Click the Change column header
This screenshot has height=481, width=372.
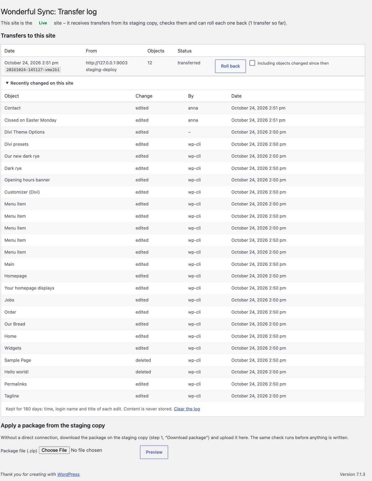(x=144, y=96)
